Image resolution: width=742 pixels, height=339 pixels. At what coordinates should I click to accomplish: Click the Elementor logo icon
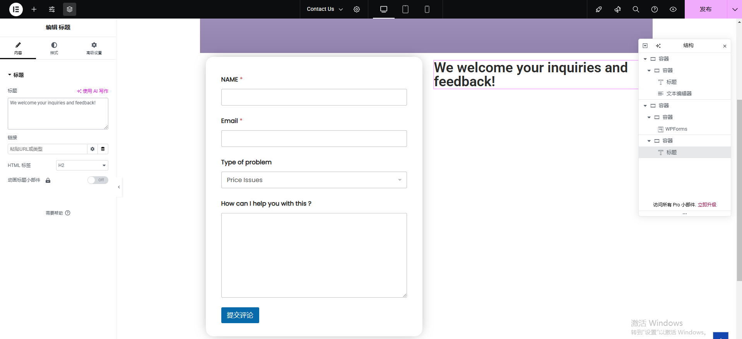(x=16, y=9)
